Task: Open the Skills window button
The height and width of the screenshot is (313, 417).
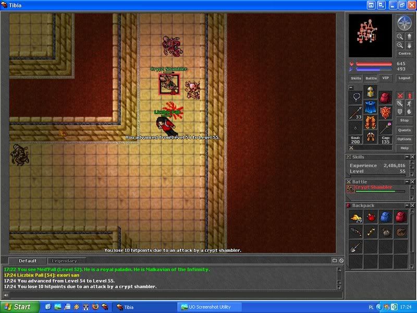Action: click(x=356, y=78)
